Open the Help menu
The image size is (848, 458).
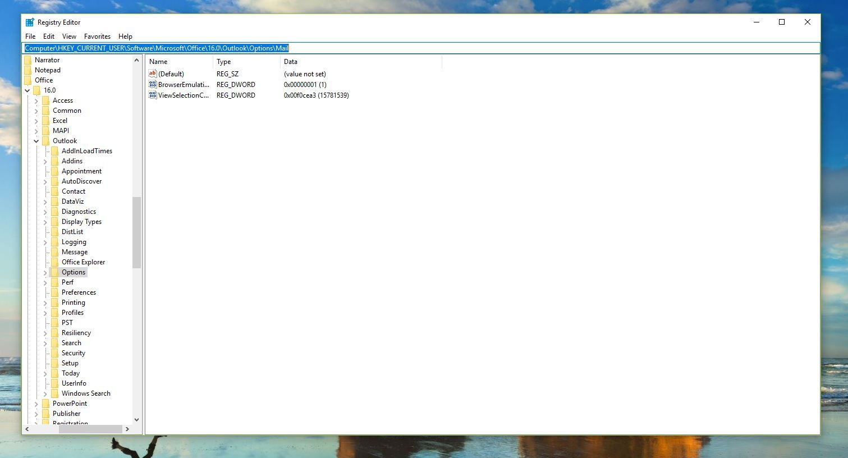click(x=125, y=36)
